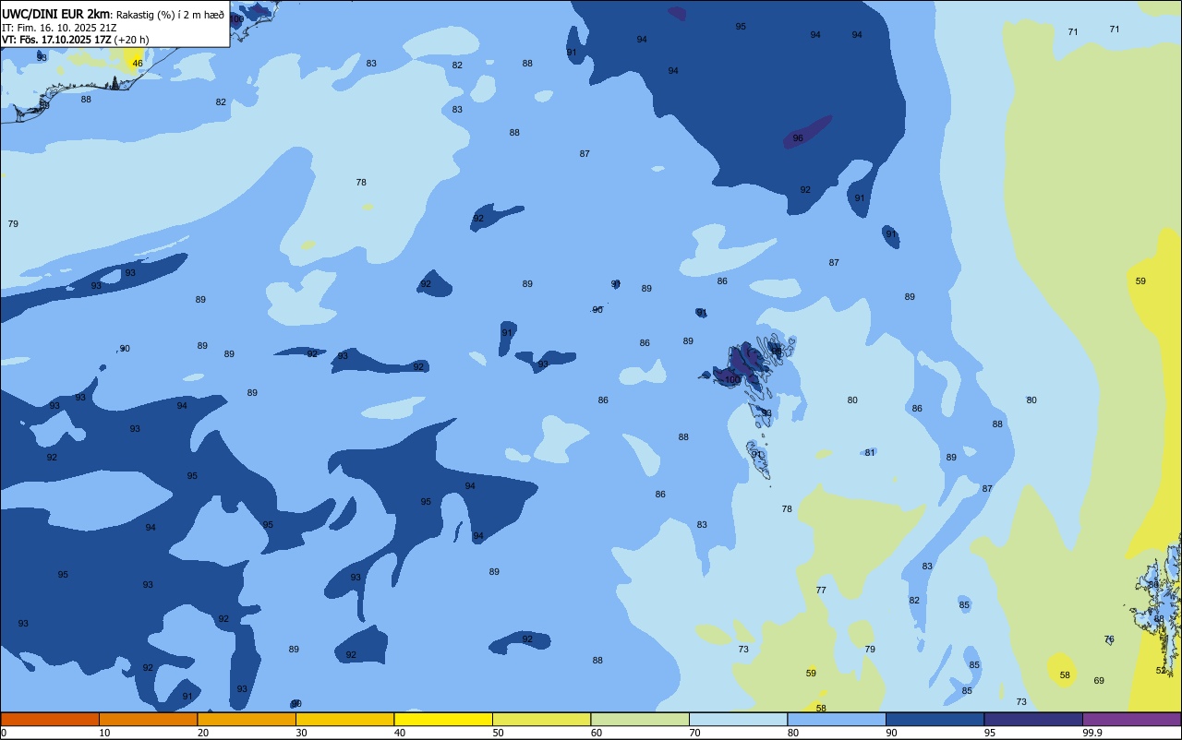The image size is (1182, 740).
Task: Click the '76' humidity value on the map
Action: point(1109,639)
